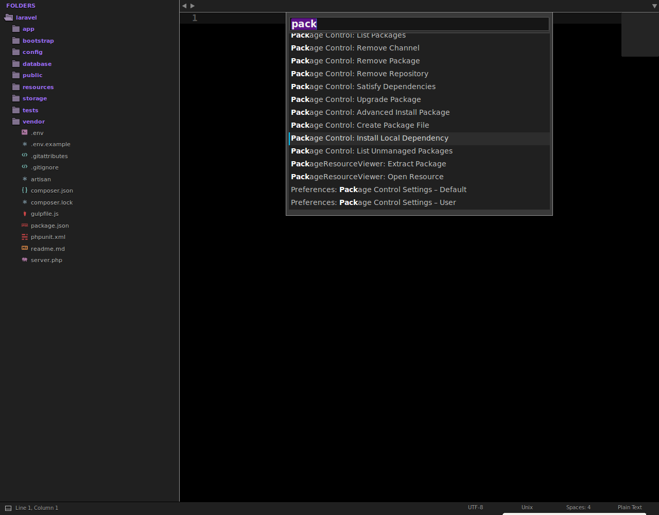Viewport: 659px width, 515px height.
Task: Click the vendor folder icon
Action: coord(16,122)
